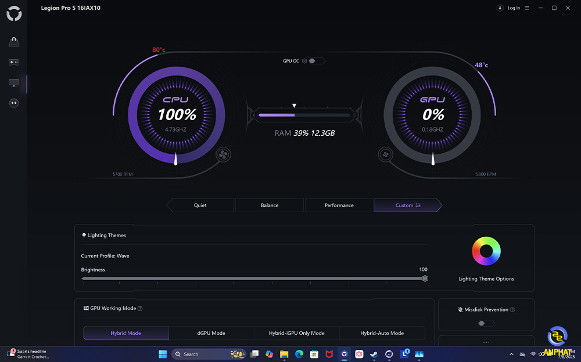
Task: Click the Misclick Prevention help icon
Action: coord(512,310)
